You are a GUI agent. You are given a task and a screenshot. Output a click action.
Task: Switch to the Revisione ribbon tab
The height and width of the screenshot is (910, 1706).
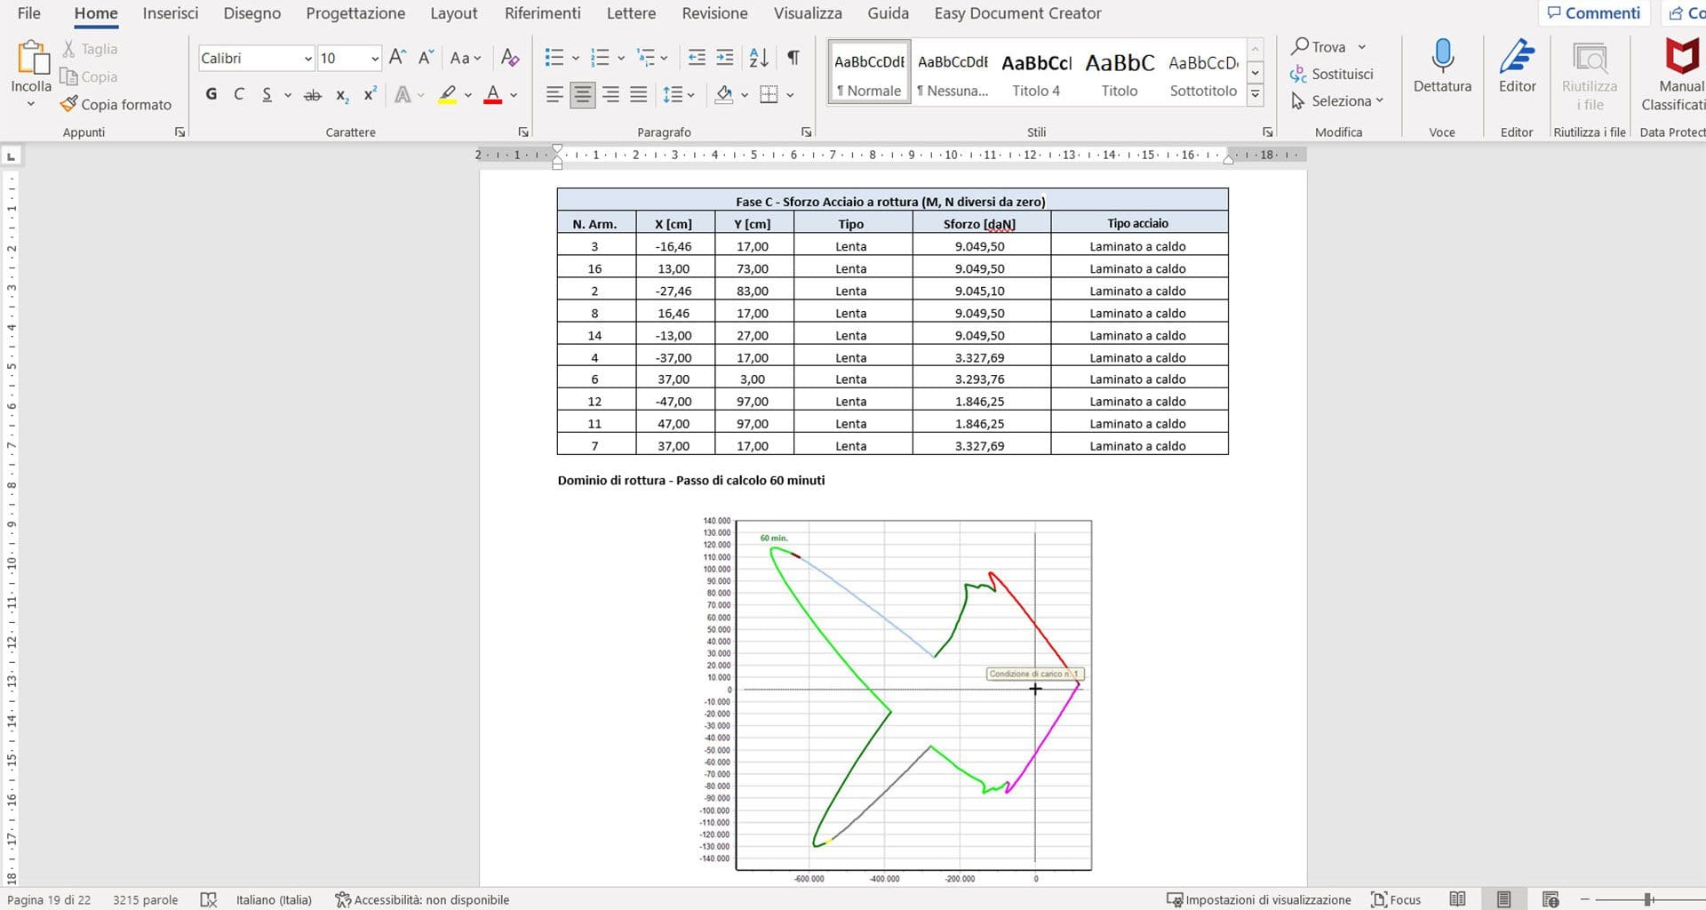pos(713,13)
